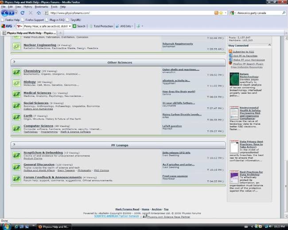Image resolution: width=288 pixels, height=230 pixels.
Task: Click the Computer Science forum status icon
Action: click(16, 128)
